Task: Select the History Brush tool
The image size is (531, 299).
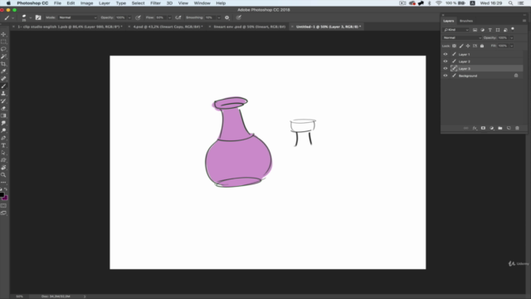Action: 3,101
